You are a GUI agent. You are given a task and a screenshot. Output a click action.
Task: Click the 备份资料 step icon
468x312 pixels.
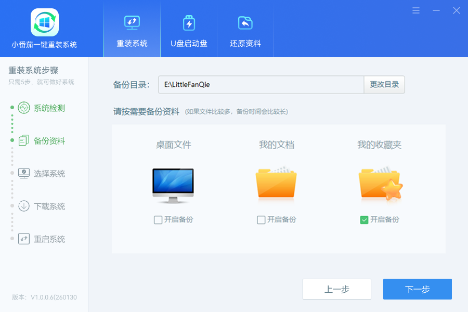[24, 140]
